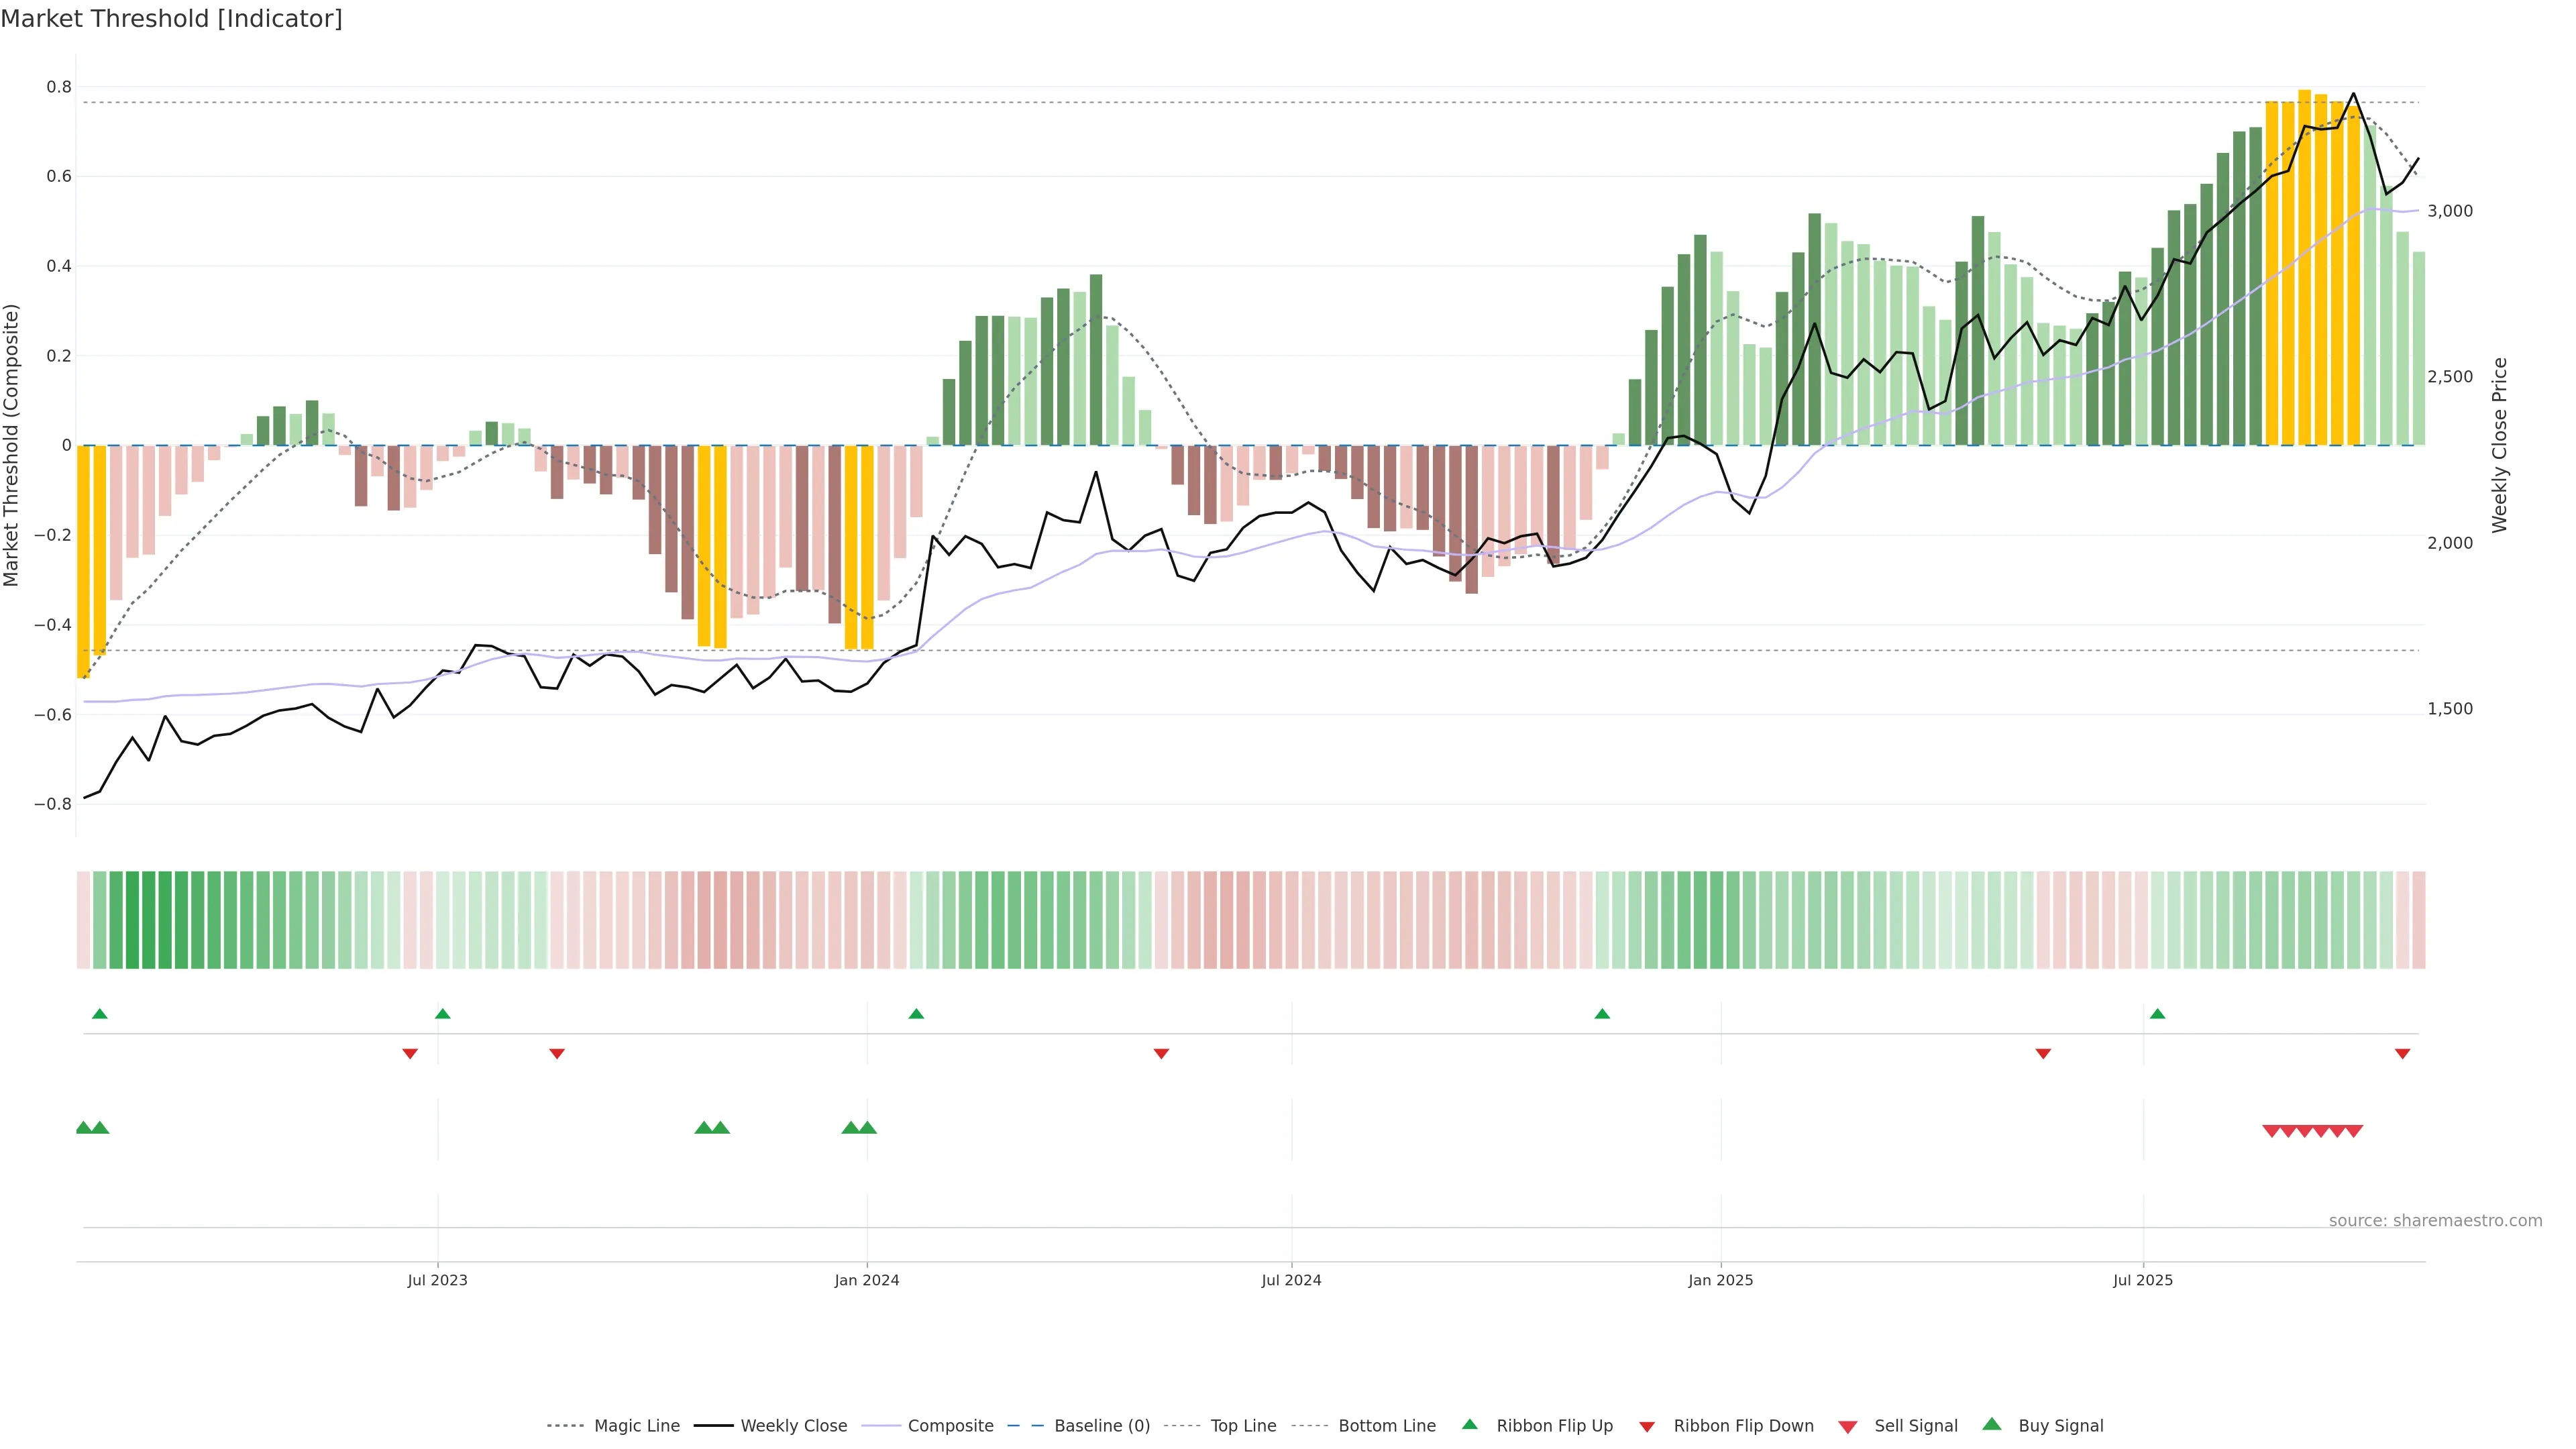Click the ribbon flip down marker after Jul 2023
The height and width of the screenshot is (1449, 2576).
coord(557,1054)
